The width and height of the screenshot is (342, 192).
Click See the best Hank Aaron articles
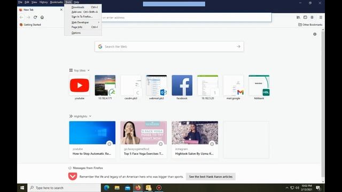(211, 177)
